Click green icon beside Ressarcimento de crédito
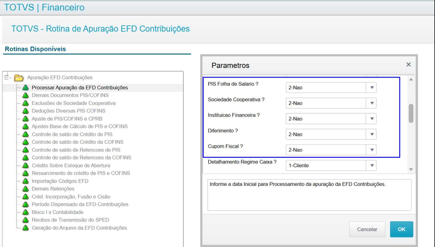 (26, 173)
